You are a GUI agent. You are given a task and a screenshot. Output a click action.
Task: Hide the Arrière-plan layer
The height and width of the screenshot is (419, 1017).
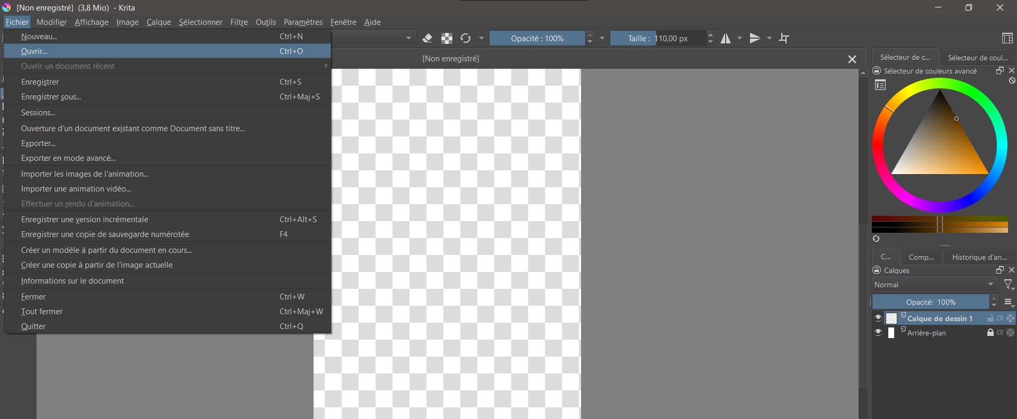tap(878, 333)
